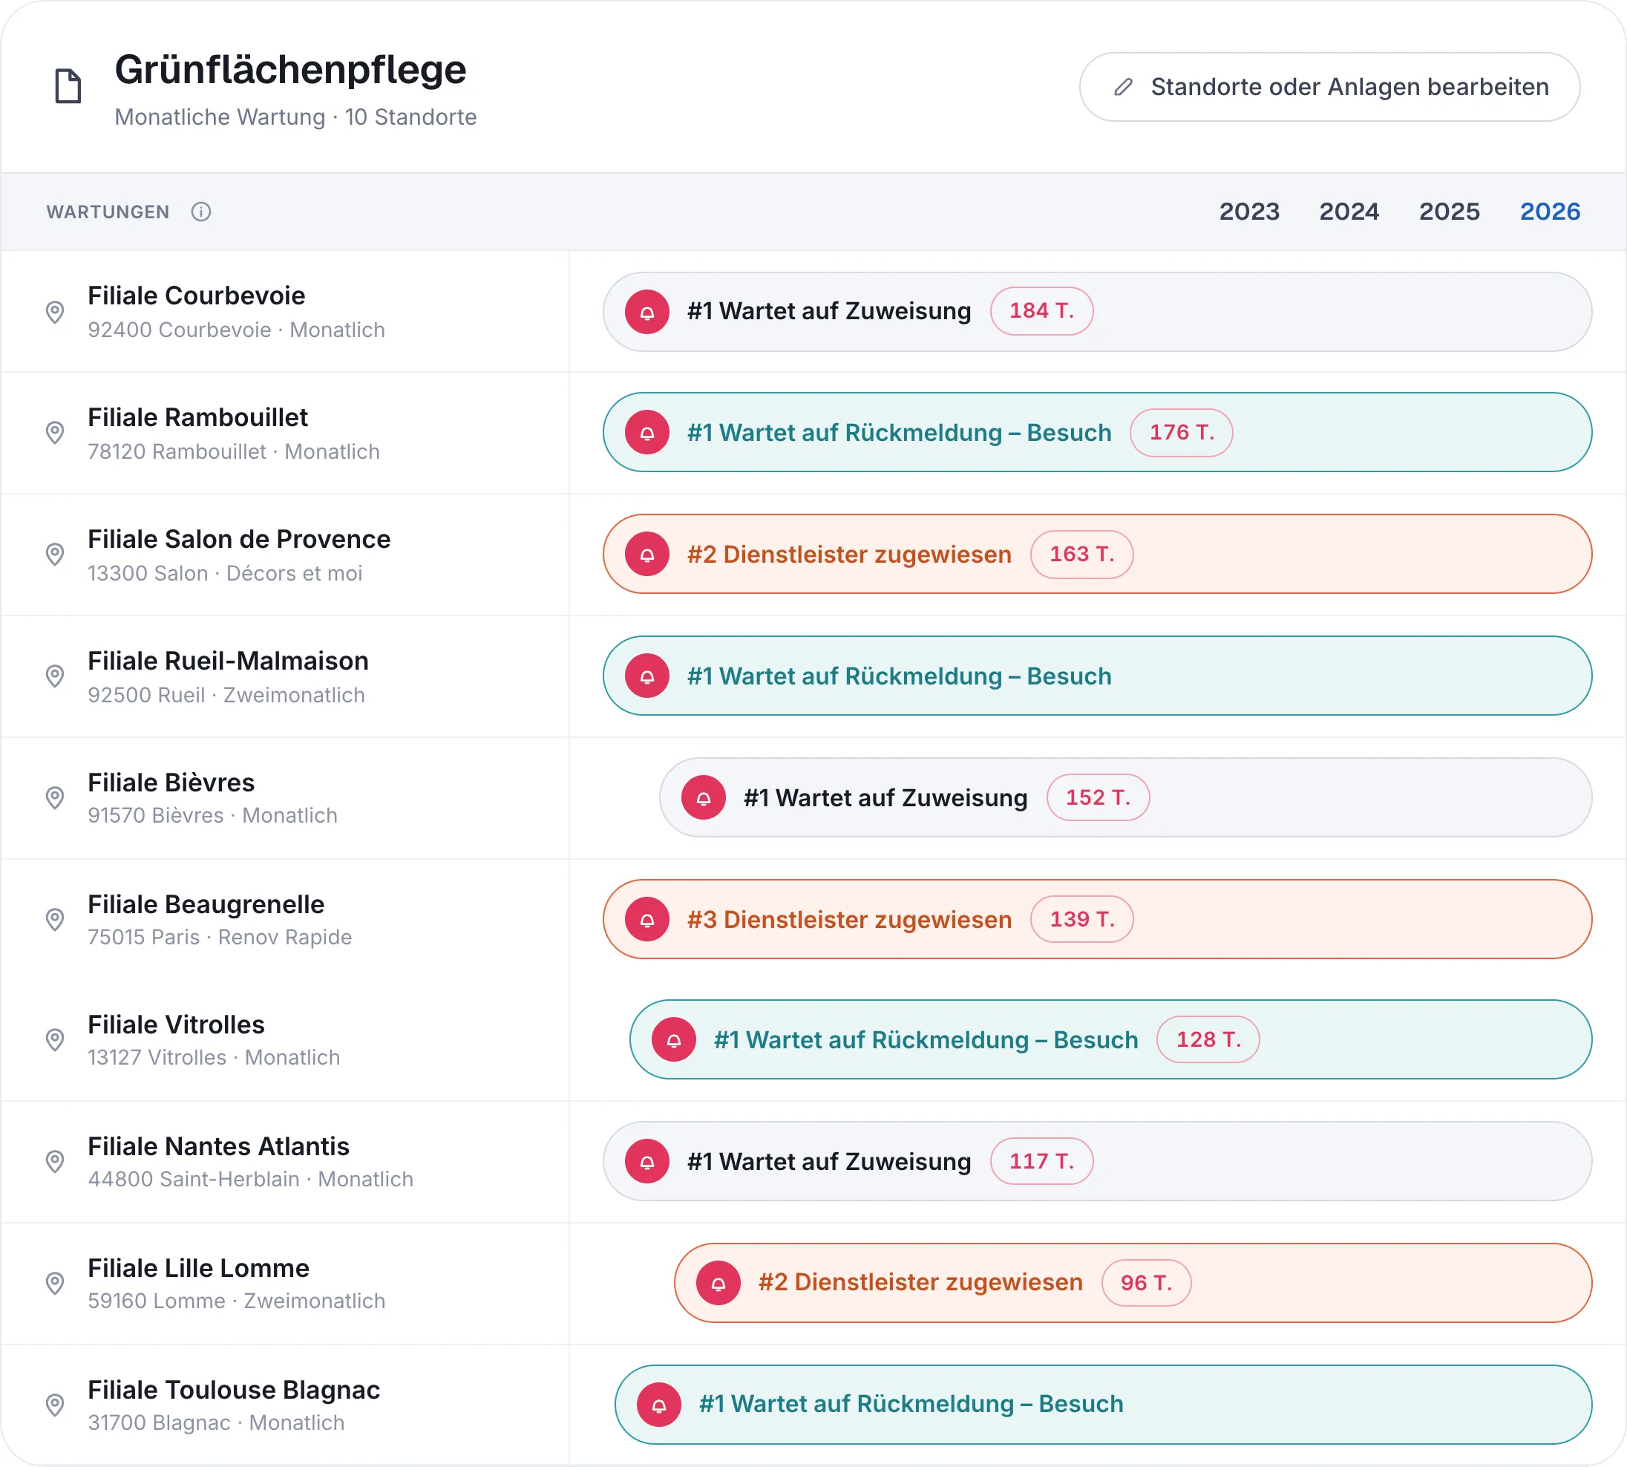Click the info icon next to WARTUNGEN
This screenshot has width=1627, height=1467.
pos(200,212)
